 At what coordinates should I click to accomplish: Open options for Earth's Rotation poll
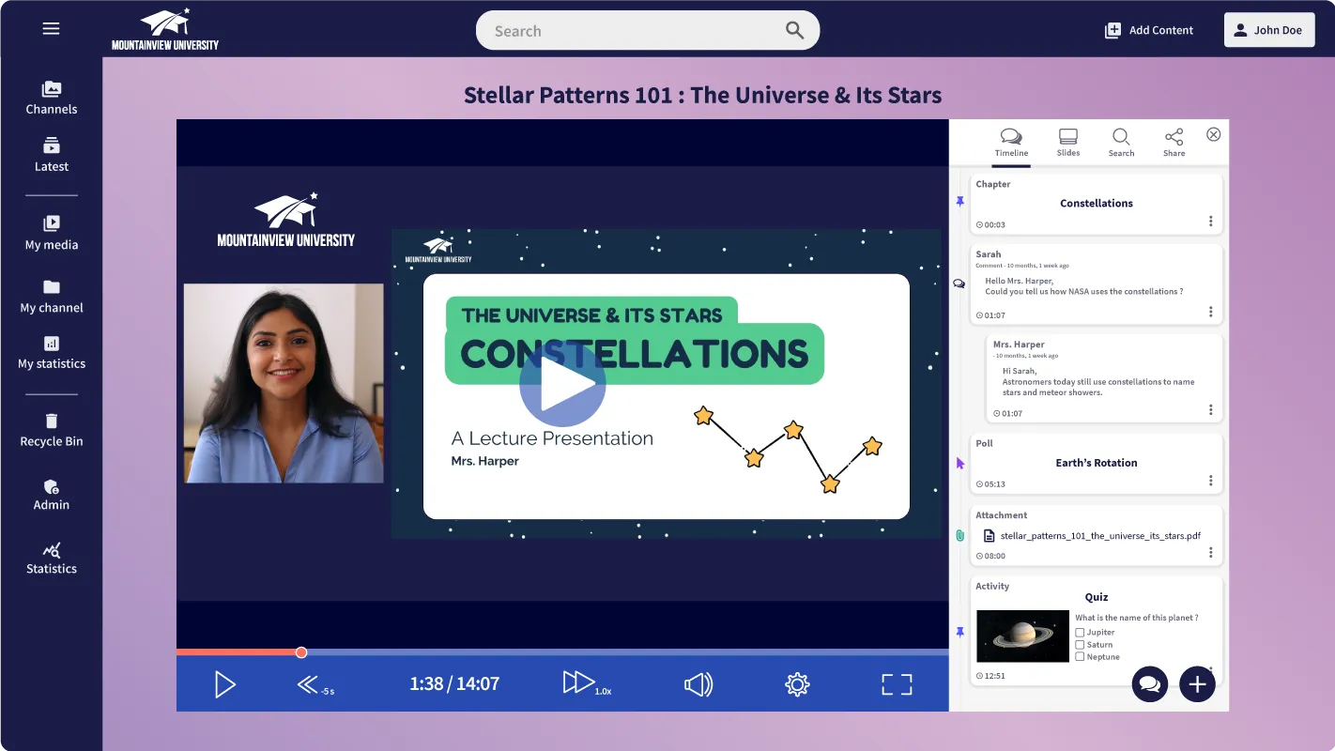[1210, 481]
